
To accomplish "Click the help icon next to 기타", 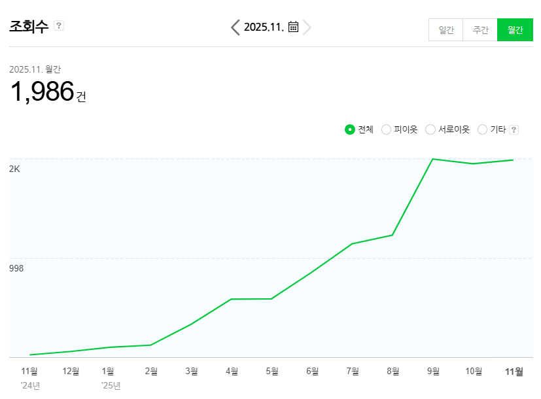I will tap(514, 130).
